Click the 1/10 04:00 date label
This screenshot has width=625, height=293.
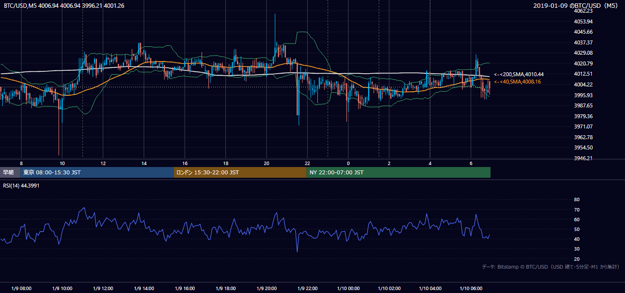pyautogui.click(x=430, y=288)
